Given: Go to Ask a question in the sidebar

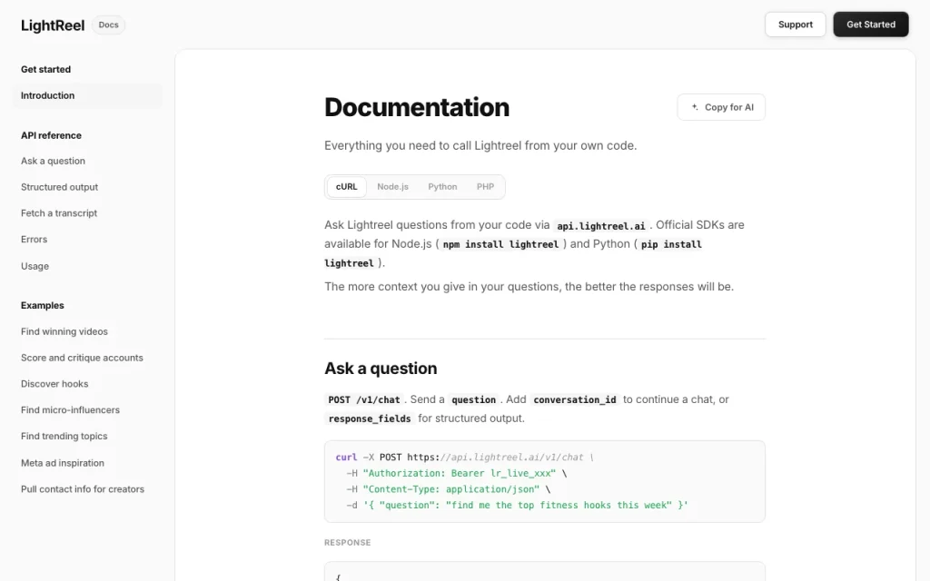Looking at the screenshot, I should point(53,161).
